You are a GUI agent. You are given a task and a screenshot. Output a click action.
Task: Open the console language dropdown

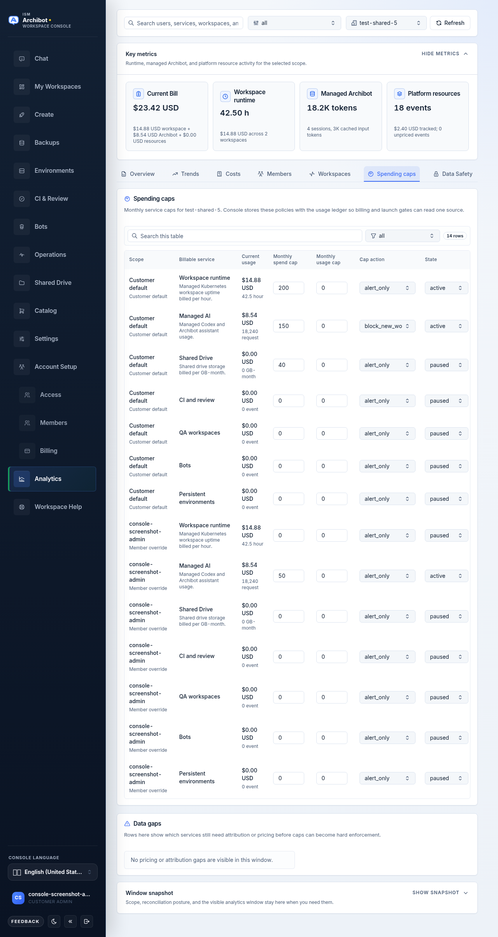click(53, 872)
